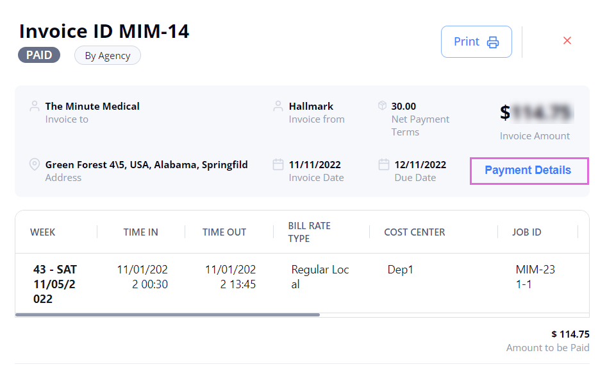Click the PAID status badge
The height and width of the screenshot is (380, 607).
[39, 55]
